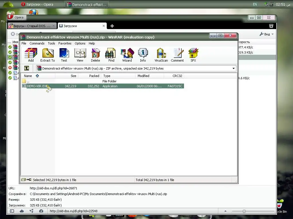Click the Opera zoom arrow button

[x=225, y=211]
